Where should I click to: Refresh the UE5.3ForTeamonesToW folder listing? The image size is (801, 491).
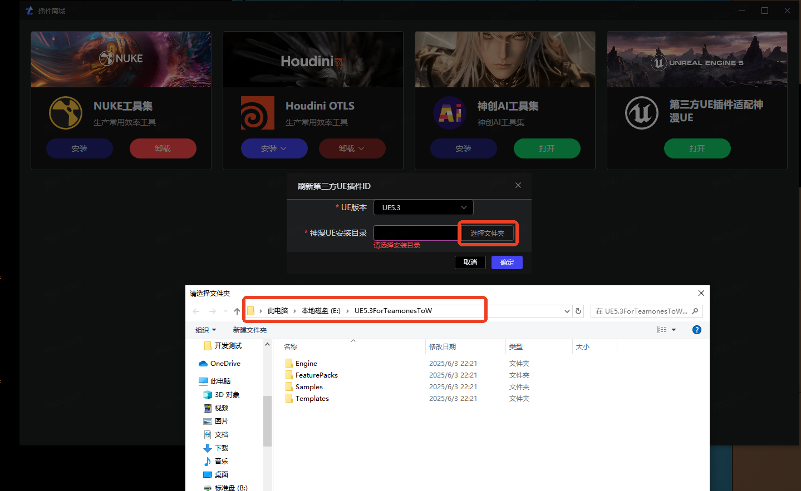[x=578, y=311]
